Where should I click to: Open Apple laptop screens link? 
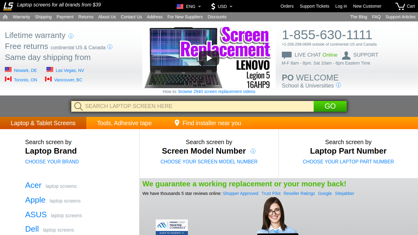53,200
